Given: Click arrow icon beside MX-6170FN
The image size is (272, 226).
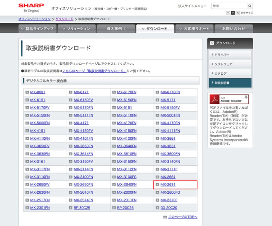Looking at the screenshot, I should coord(157,92).
